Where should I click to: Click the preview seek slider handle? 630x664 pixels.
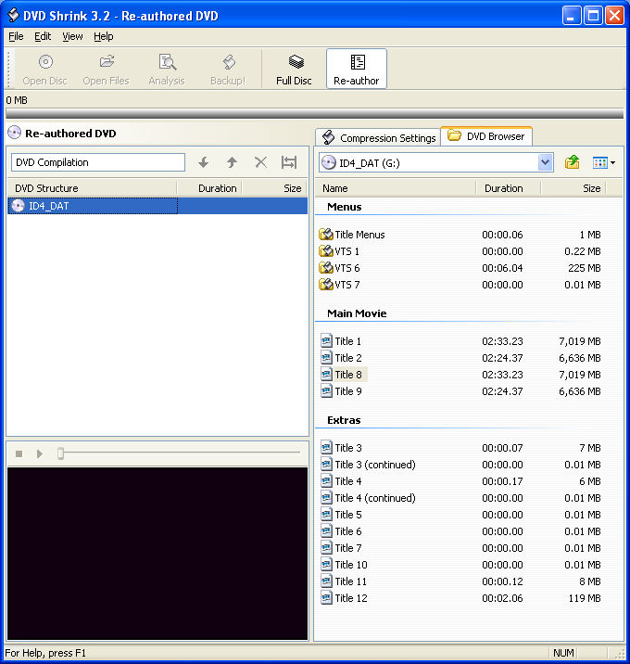coord(60,453)
